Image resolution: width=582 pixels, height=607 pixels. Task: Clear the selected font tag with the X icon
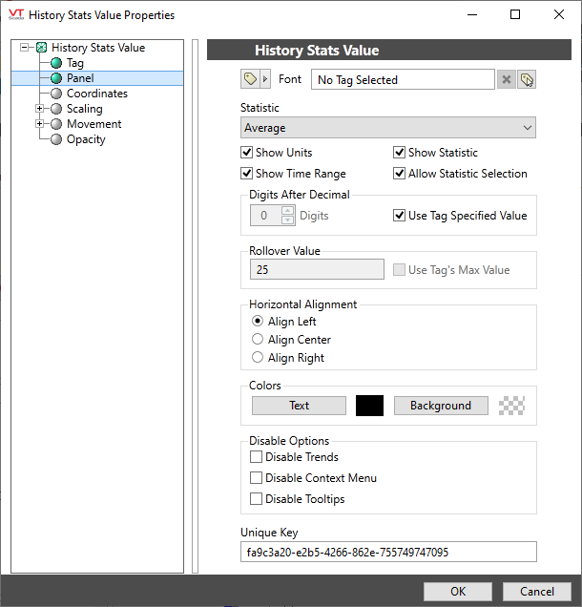[x=507, y=80]
